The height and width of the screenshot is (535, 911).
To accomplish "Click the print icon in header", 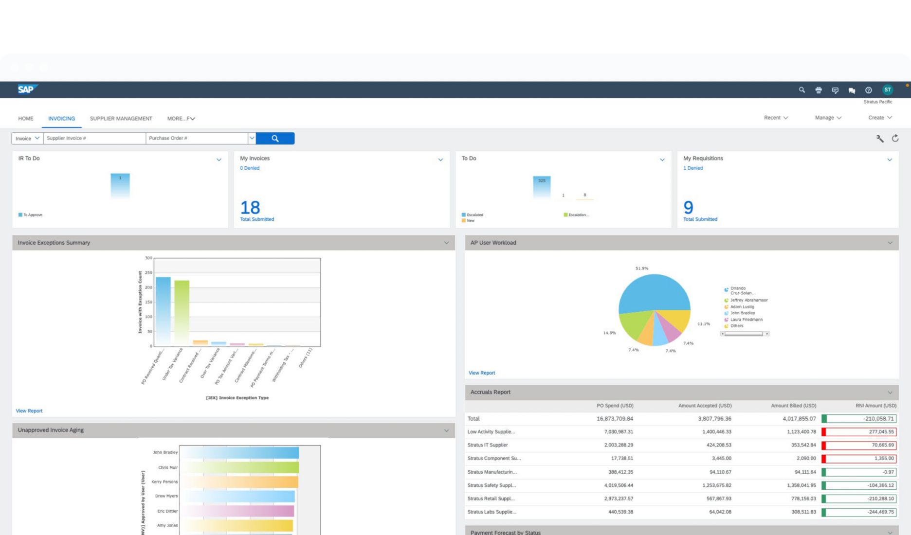I will click(819, 90).
